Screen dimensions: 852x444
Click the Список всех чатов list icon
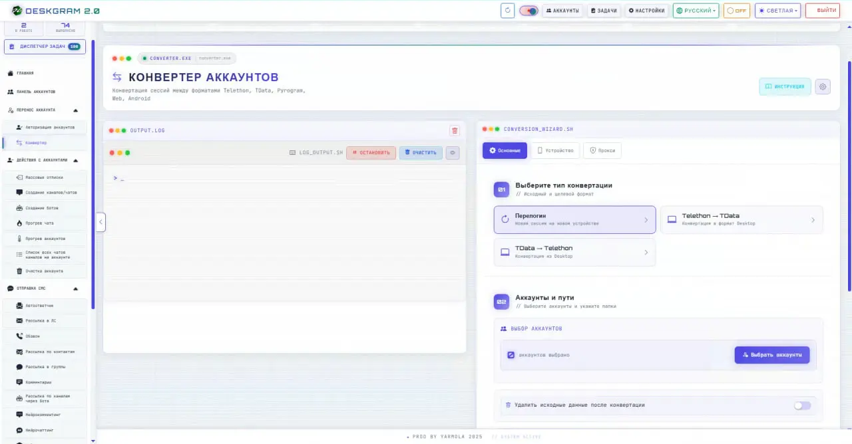(19, 255)
